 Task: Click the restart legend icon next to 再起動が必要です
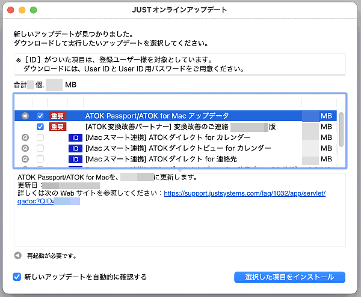tap(17, 256)
